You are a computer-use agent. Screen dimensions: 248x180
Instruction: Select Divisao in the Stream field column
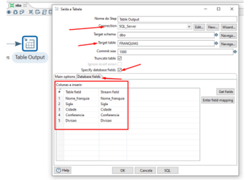[106, 121]
